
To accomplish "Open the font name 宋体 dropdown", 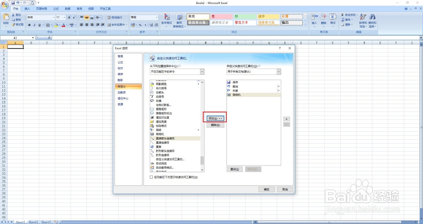I will (x=54, y=17).
